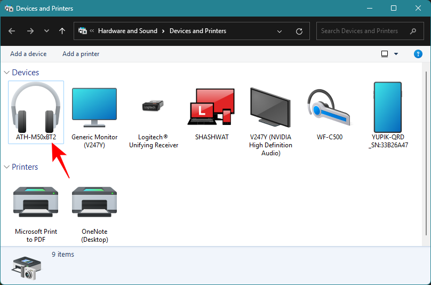Open the view options dropdown arrow
Image resolution: width=431 pixels, height=285 pixels.
pyautogui.click(x=396, y=54)
